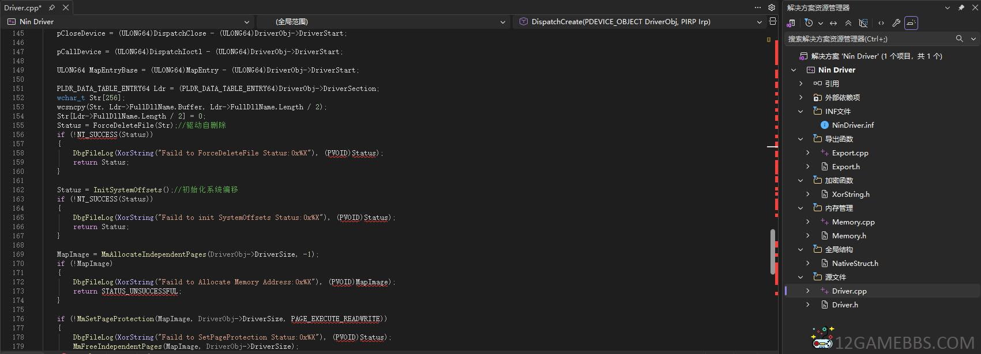
Task: Select the Driver.cpp editor tab
Action: click(23, 7)
